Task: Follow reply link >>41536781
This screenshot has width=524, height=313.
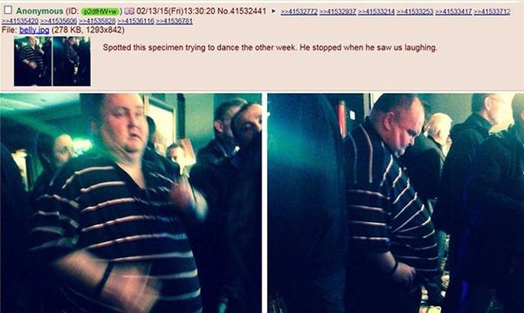Action: click(x=174, y=21)
